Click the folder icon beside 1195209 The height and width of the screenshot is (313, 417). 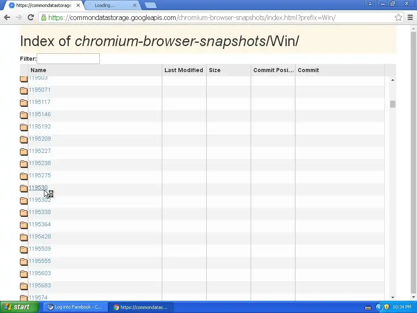pyautogui.click(x=24, y=140)
